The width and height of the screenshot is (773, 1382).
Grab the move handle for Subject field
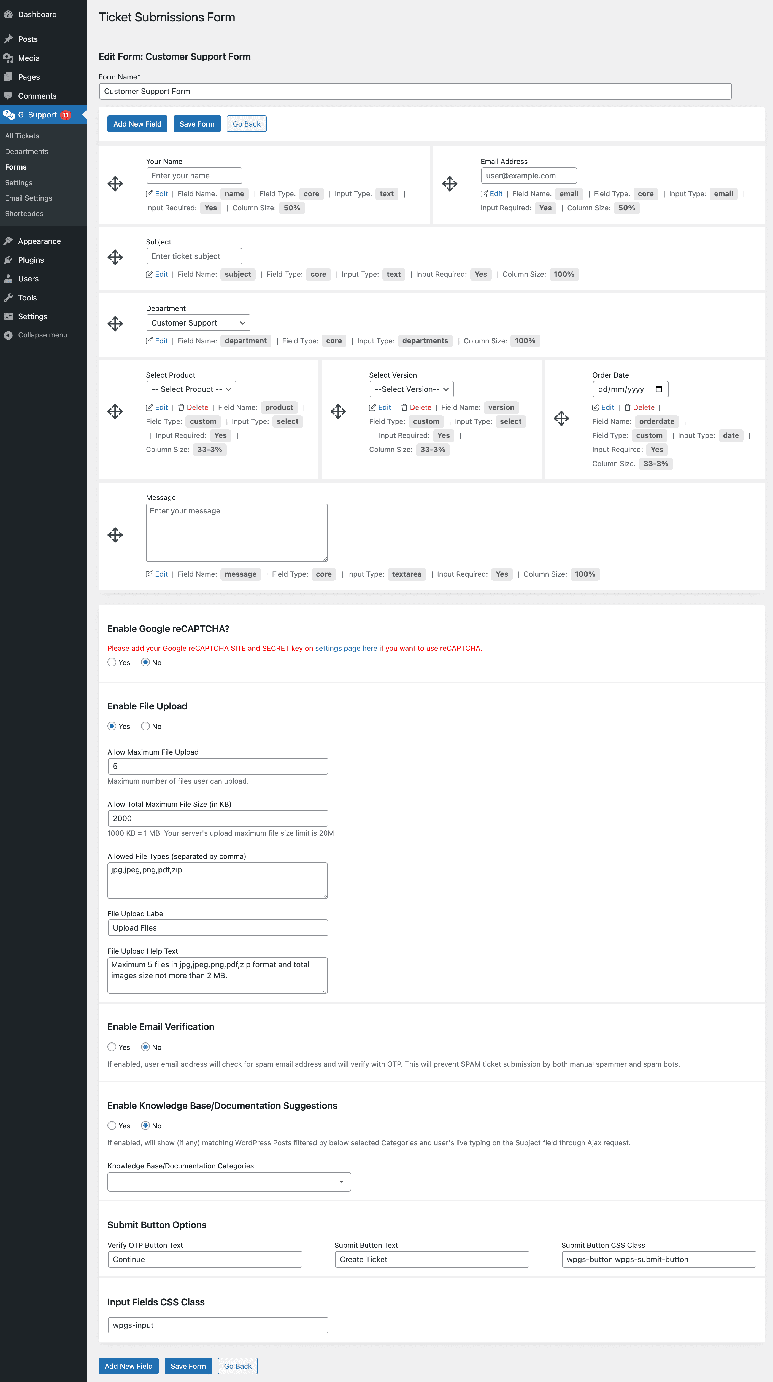(115, 257)
